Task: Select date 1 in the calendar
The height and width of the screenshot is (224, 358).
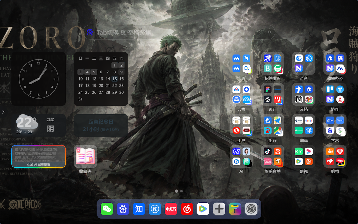Action: point(115,65)
